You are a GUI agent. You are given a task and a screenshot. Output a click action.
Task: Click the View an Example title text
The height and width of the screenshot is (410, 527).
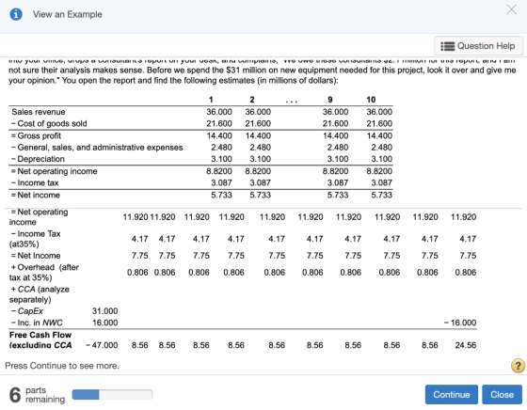[x=68, y=14]
